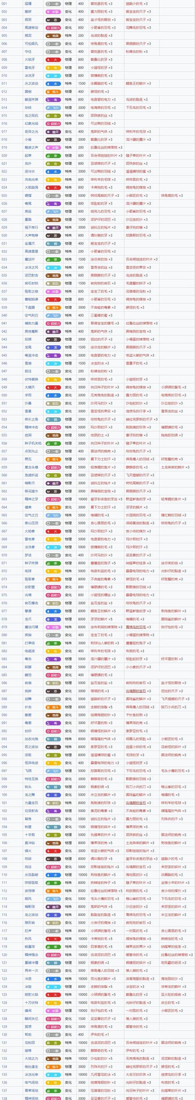Open the 龙之舞 move link in row 100

tap(30, 795)
